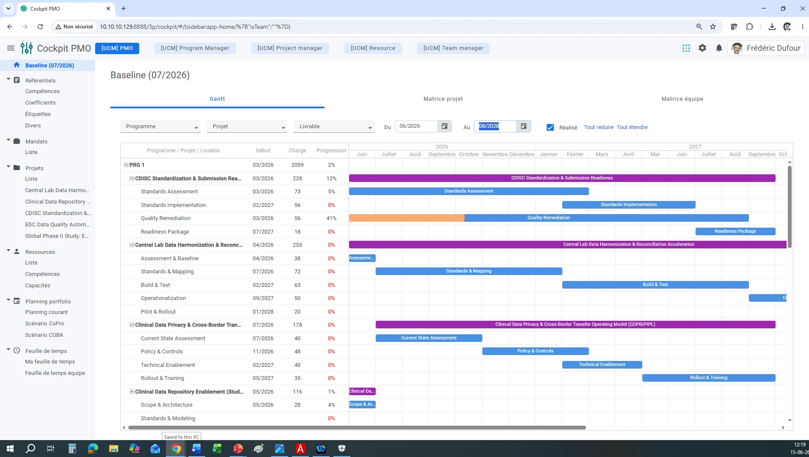Image resolution: width=809 pixels, height=457 pixels.
Task: Click the Feuille de temps clock icon
Action: [17, 350]
